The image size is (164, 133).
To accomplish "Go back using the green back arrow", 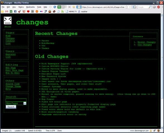I will (59, 7).
